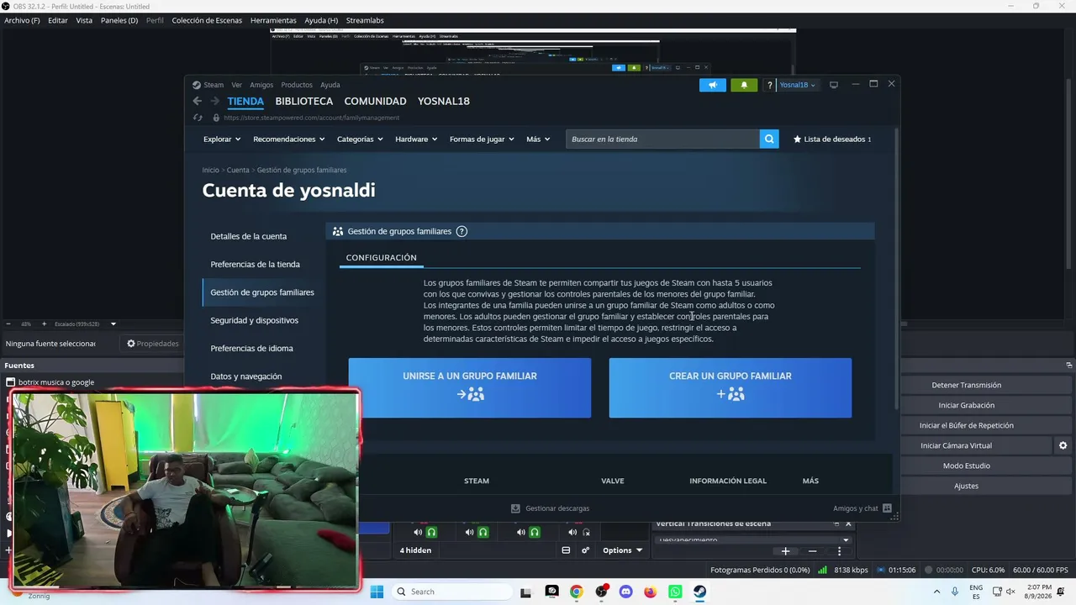This screenshot has width=1076, height=605.
Task: Click the Steam announcements megaphone icon
Action: 713,85
